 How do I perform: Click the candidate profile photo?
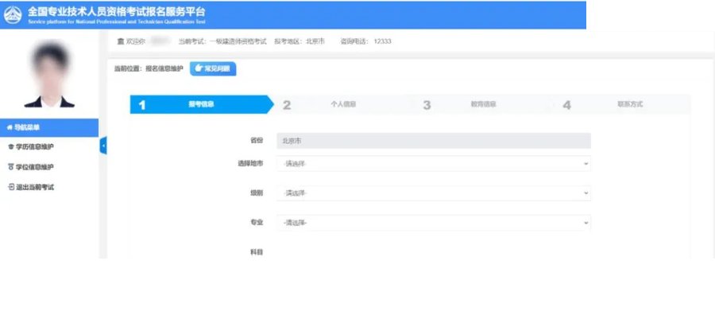pos(50,74)
